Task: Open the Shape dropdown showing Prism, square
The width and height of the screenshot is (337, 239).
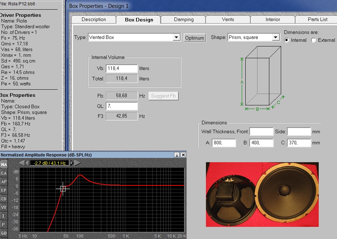Action: click(x=275, y=37)
